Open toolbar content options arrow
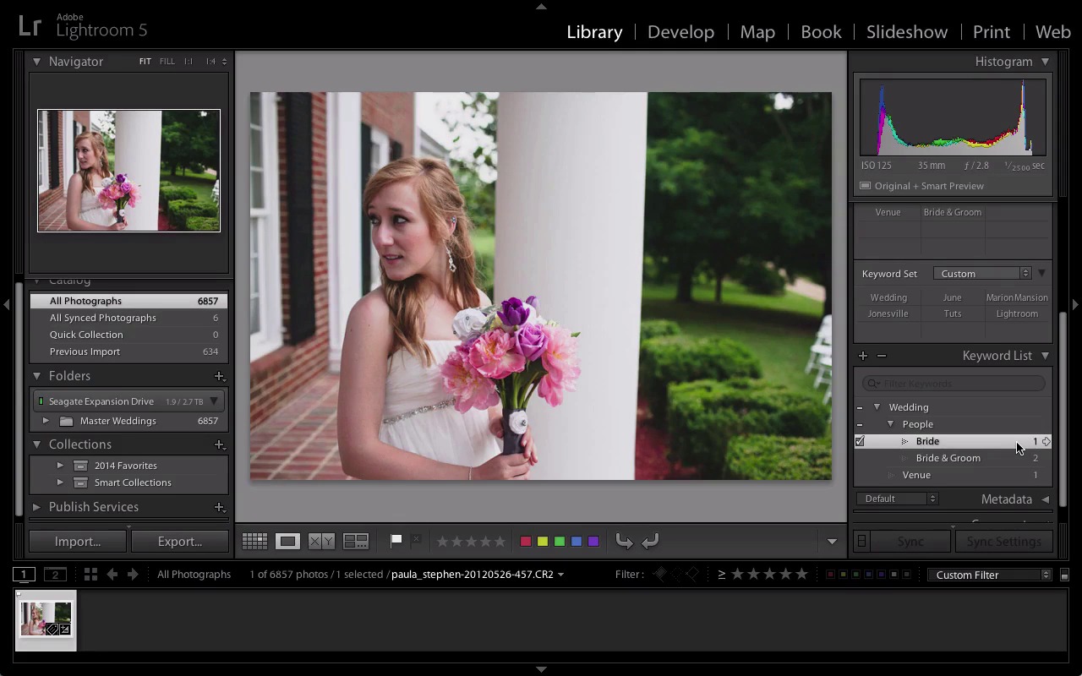Image resolution: width=1082 pixels, height=676 pixels. click(832, 542)
